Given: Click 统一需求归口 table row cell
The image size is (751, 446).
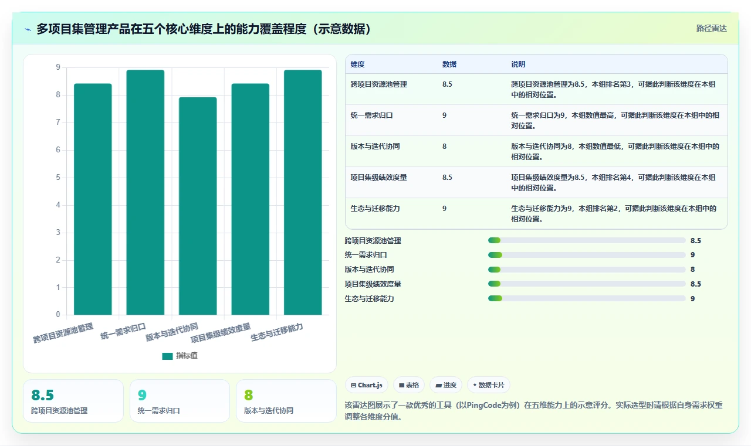Looking at the screenshot, I should (x=371, y=115).
